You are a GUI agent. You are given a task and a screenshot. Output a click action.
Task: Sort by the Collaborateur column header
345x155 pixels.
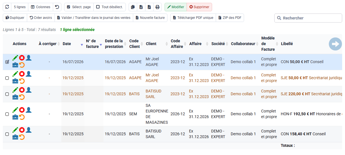245,44
